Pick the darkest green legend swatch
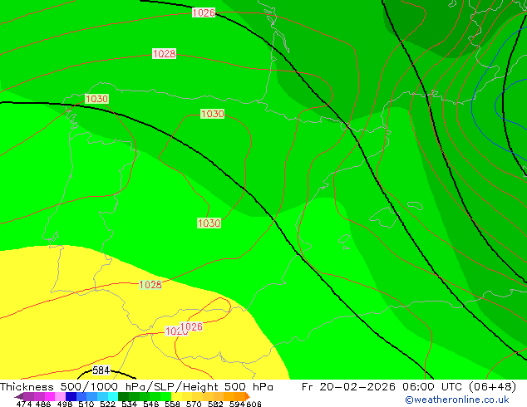Image resolution: width=527 pixels, height=407 pixels. point(123,396)
